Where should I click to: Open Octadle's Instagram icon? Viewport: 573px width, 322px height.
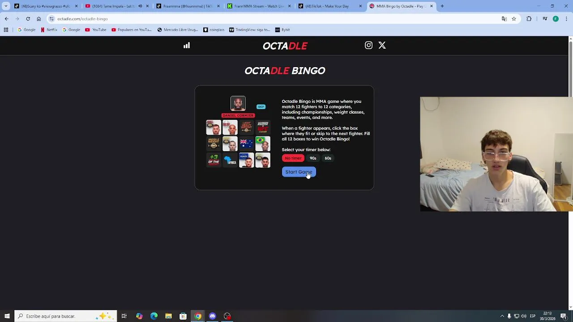tap(368, 45)
